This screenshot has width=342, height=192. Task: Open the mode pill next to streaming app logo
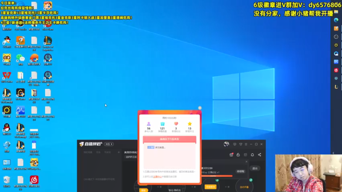tap(109, 144)
